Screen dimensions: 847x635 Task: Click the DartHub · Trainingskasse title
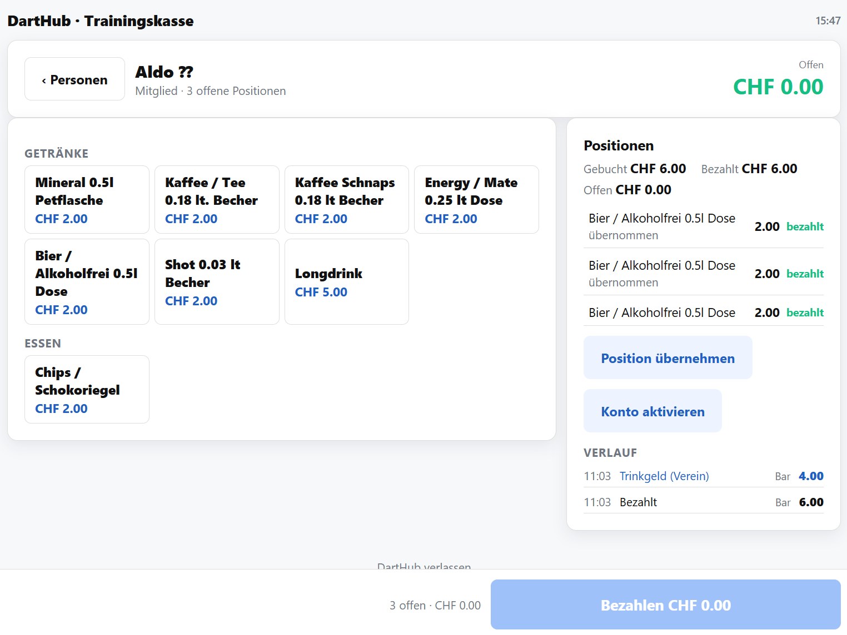[x=101, y=21]
